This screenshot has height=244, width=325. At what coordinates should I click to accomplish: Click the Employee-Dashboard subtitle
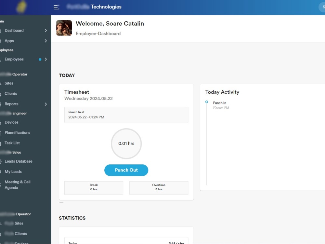[98, 34]
